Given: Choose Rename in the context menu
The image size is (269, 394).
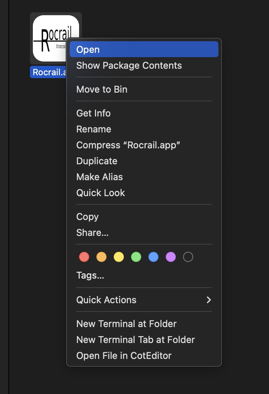Looking at the screenshot, I should coord(94,129).
